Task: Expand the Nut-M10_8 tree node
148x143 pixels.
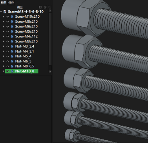Action: tap(4, 71)
